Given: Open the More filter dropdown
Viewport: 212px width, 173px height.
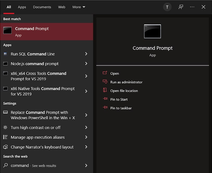Looking at the screenshot, I should pyautogui.click(x=79, y=7).
